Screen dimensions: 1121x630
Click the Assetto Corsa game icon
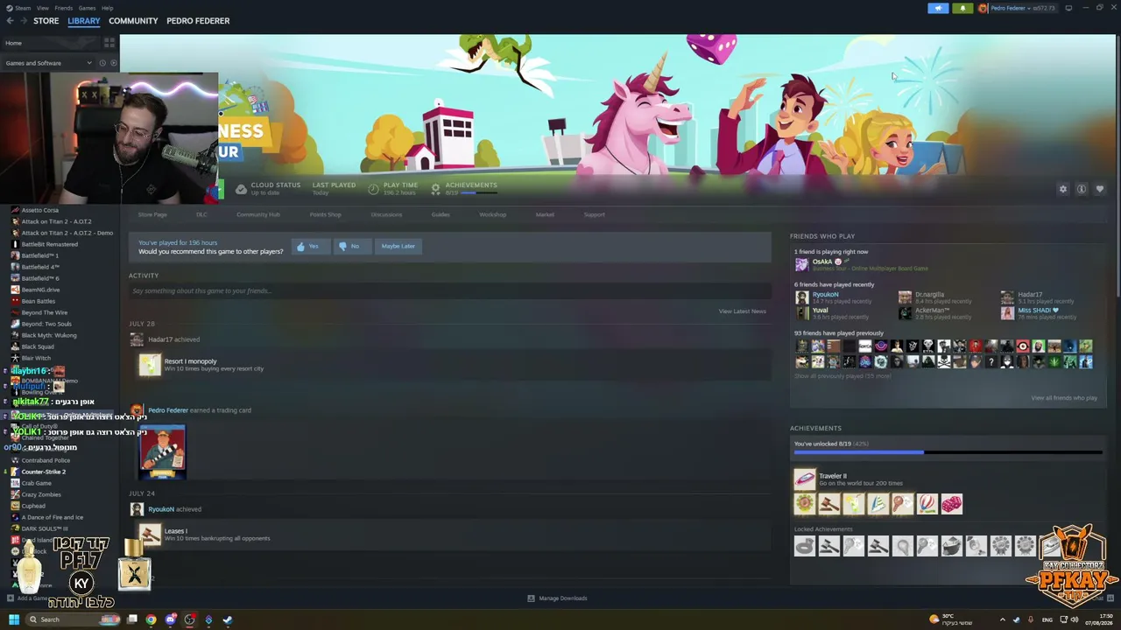tap(15, 210)
